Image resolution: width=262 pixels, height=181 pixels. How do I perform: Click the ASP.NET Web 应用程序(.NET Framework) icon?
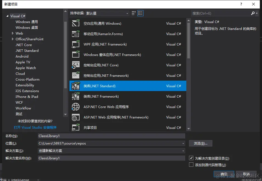click(76, 117)
